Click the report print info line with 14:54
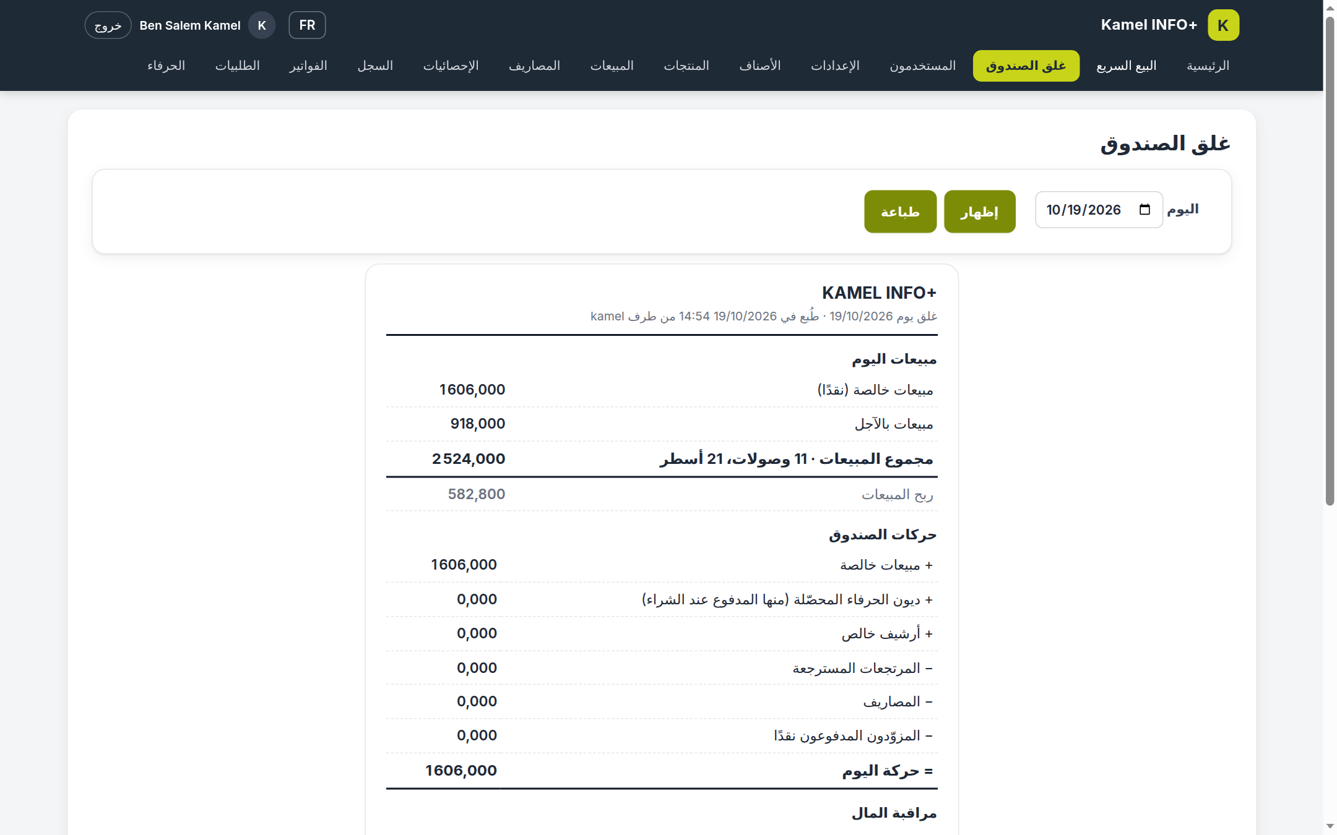The width and height of the screenshot is (1337, 835). [764, 316]
